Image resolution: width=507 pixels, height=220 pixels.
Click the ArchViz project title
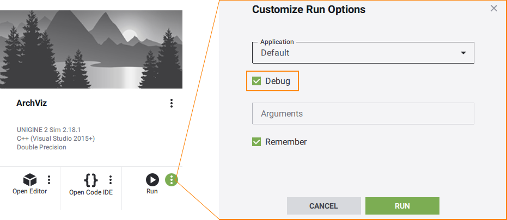pyautogui.click(x=32, y=103)
